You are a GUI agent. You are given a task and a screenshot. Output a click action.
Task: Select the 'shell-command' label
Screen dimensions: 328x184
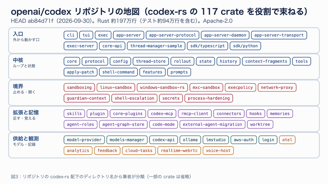(118, 72)
